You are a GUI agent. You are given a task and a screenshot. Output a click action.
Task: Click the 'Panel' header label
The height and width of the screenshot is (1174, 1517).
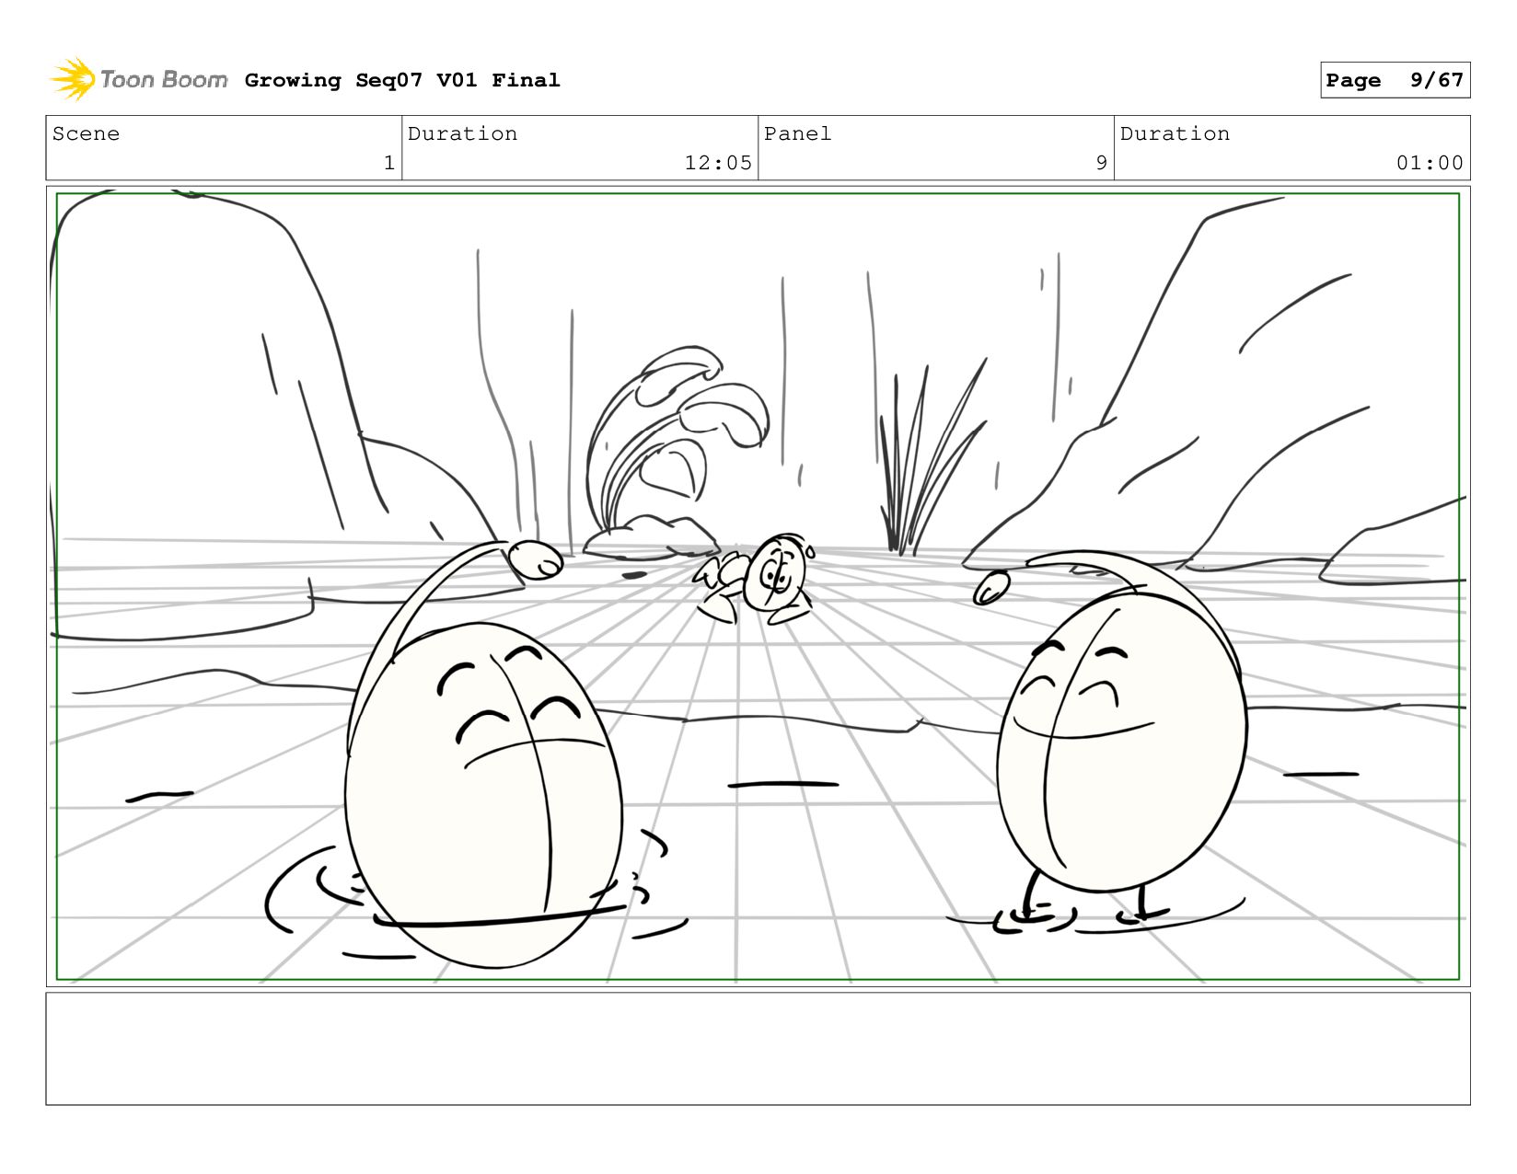(797, 133)
